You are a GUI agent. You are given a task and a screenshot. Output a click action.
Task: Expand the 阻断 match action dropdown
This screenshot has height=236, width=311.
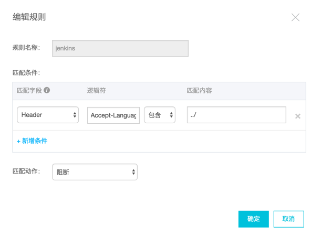pos(95,172)
